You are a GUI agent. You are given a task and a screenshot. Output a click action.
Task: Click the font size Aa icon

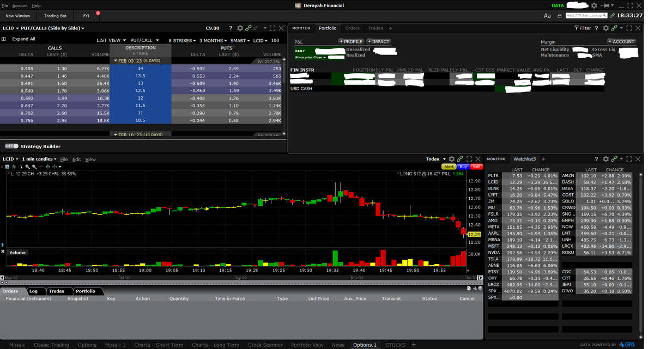tap(547, 16)
